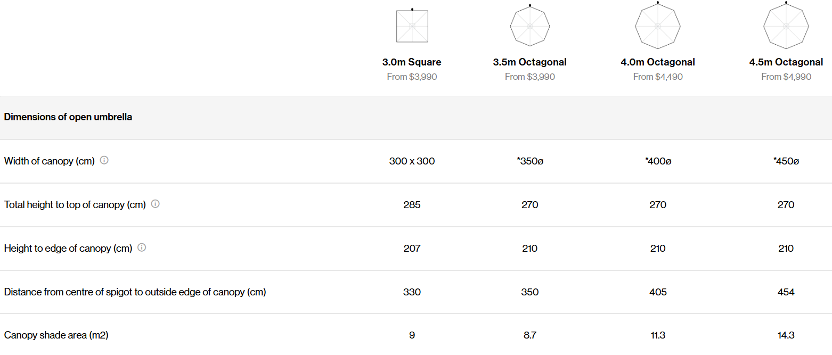Click the From $4,490 price text
The width and height of the screenshot is (832, 355).
[658, 77]
